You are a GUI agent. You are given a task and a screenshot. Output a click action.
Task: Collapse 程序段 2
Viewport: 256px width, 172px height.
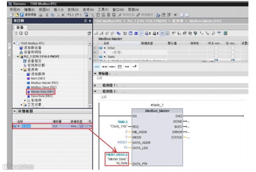click(x=95, y=91)
